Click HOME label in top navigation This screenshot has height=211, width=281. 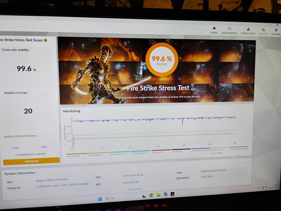214,33
